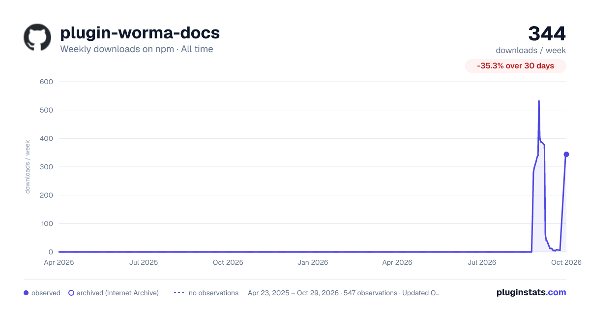Click the Apr 2026 axis label
The height and width of the screenshot is (310, 590).
tap(397, 262)
